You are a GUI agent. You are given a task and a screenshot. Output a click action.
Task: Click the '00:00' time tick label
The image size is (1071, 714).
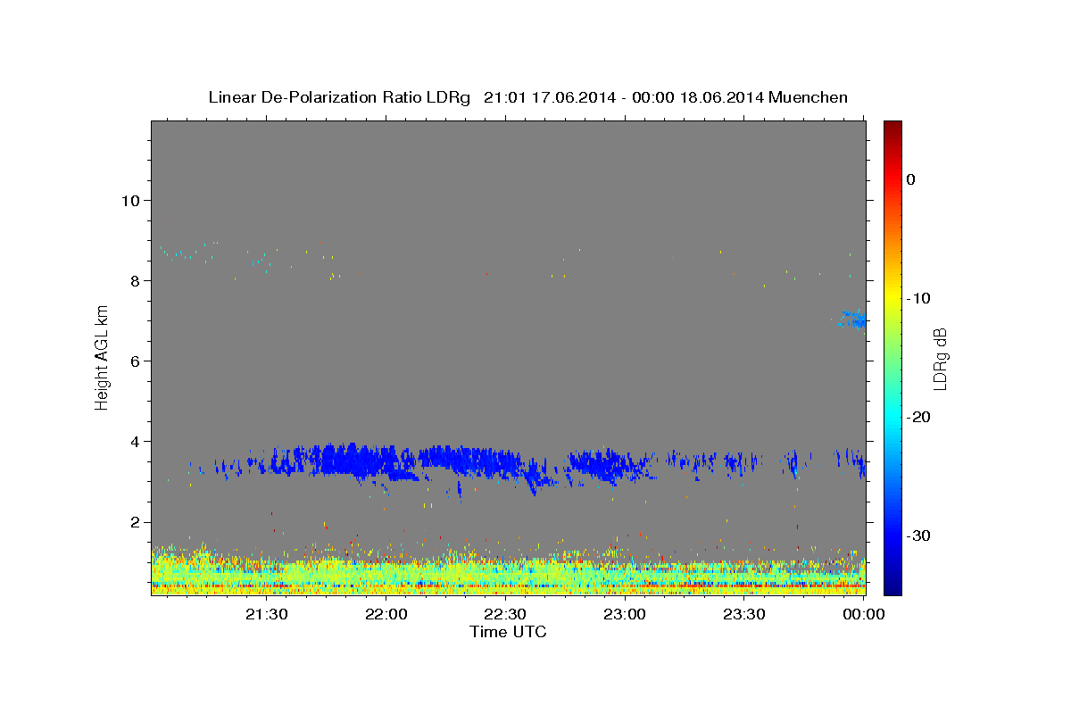pos(864,614)
